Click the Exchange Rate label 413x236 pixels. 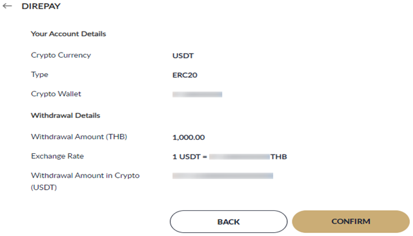pyautogui.click(x=58, y=156)
